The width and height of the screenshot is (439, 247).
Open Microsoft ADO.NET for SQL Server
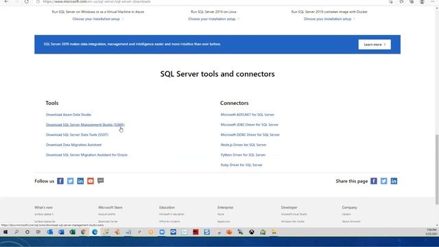(248, 115)
